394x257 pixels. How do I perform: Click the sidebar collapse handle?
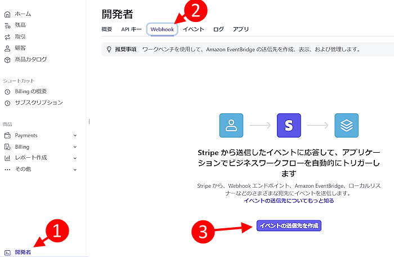click(89, 122)
